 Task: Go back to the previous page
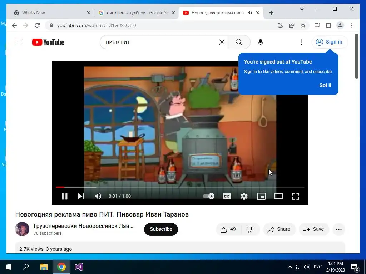(x=14, y=25)
